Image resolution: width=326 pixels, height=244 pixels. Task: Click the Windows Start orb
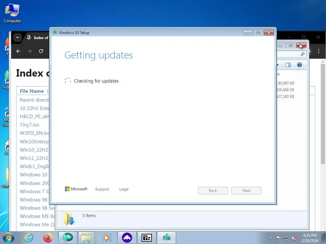9,238
